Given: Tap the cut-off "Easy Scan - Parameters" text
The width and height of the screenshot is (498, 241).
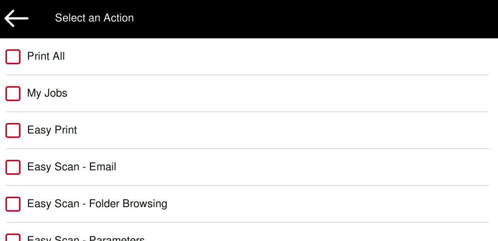Looking at the screenshot, I should tap(85, 239).
